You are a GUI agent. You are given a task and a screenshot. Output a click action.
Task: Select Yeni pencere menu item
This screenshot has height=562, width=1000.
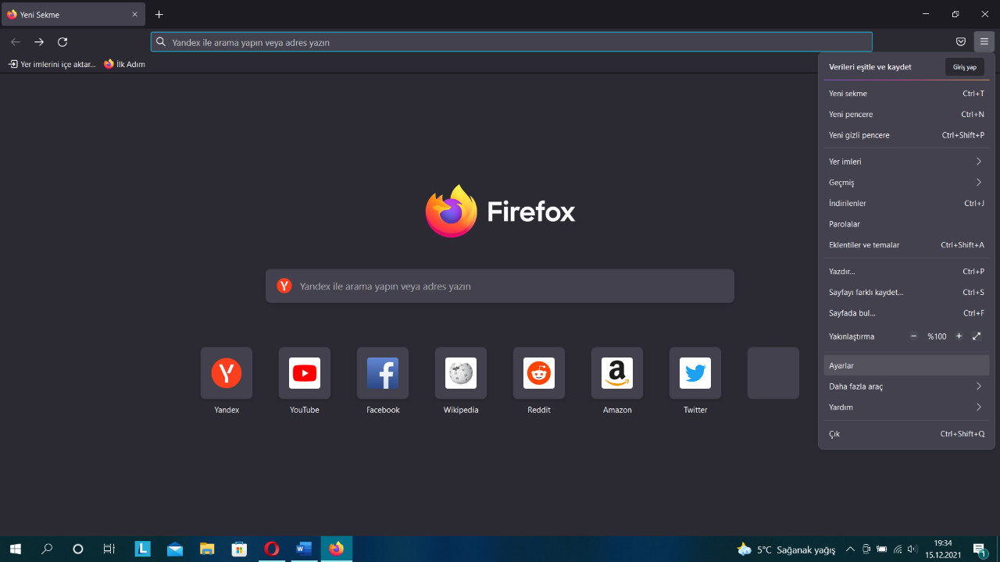pyautogui.click(x=906, y=115)
